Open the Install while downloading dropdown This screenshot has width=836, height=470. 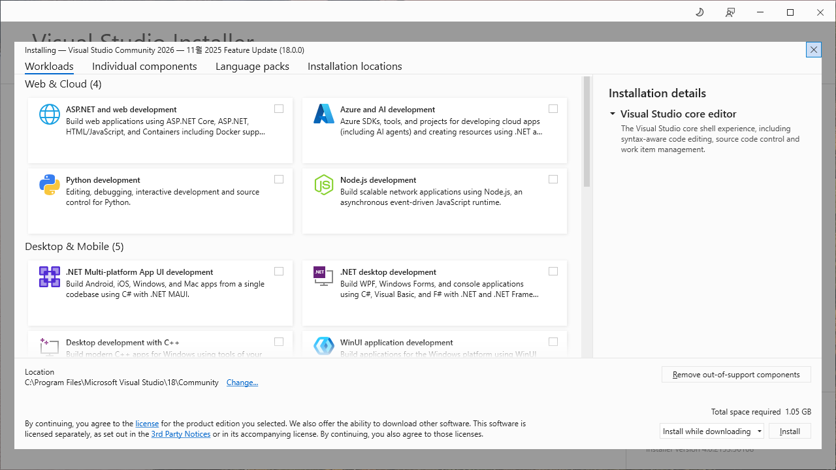point(712,431)
